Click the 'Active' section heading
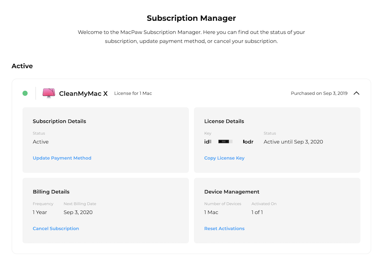The height and width of the screenshot is (266, 378). pyautogui.click(x=22, y=66)
